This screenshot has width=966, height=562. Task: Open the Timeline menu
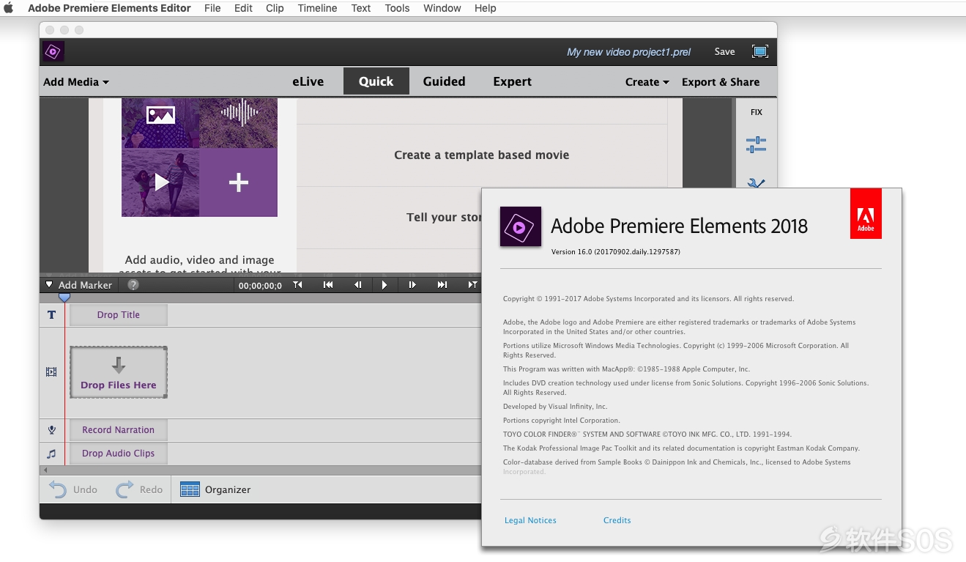tap(317, 8)
